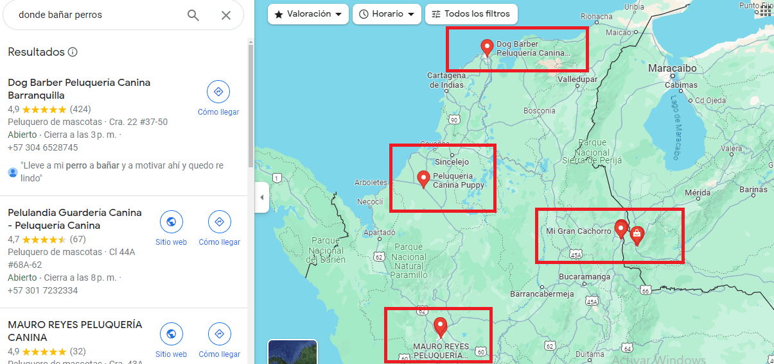Open MAURO REYES PELUQUERÍA CANINA website icon
Screen dimensions: 774x364
171,335
